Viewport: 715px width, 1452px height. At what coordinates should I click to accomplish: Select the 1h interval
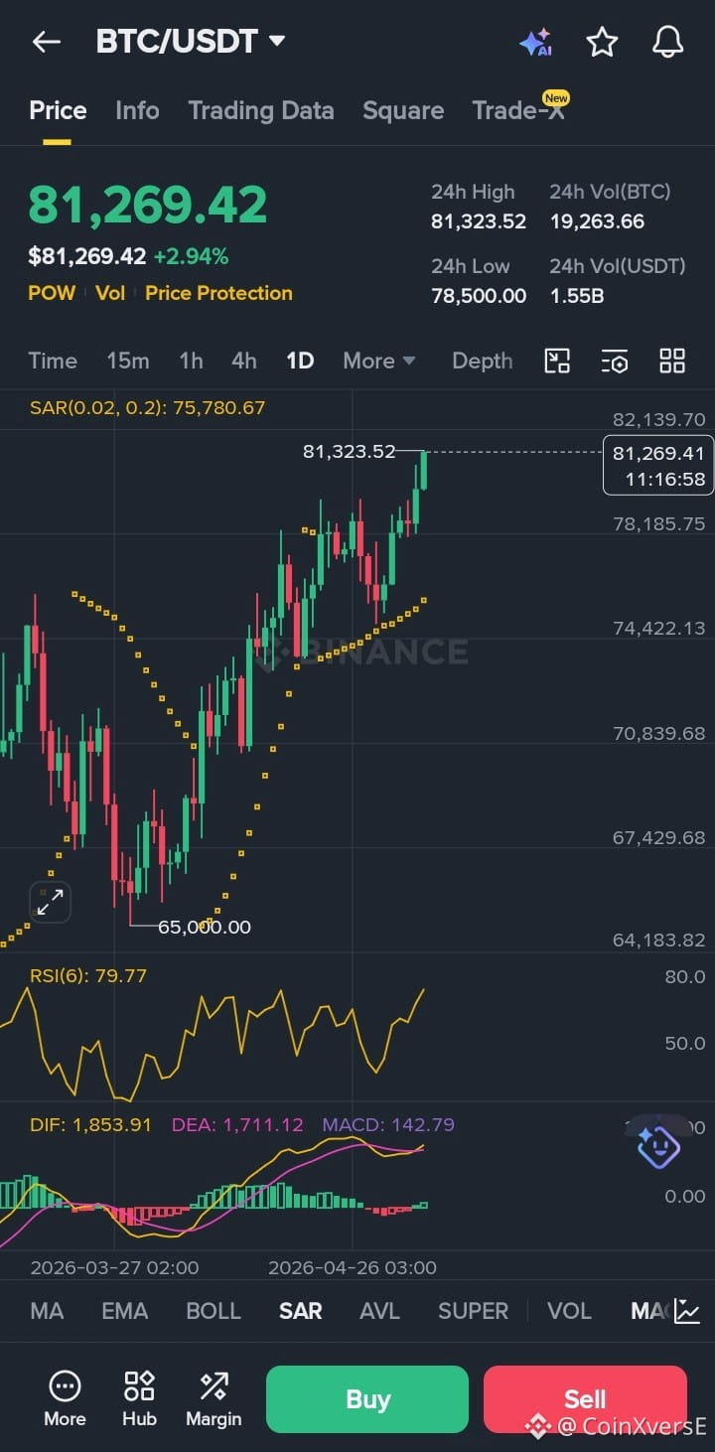(x=191, y=361)
